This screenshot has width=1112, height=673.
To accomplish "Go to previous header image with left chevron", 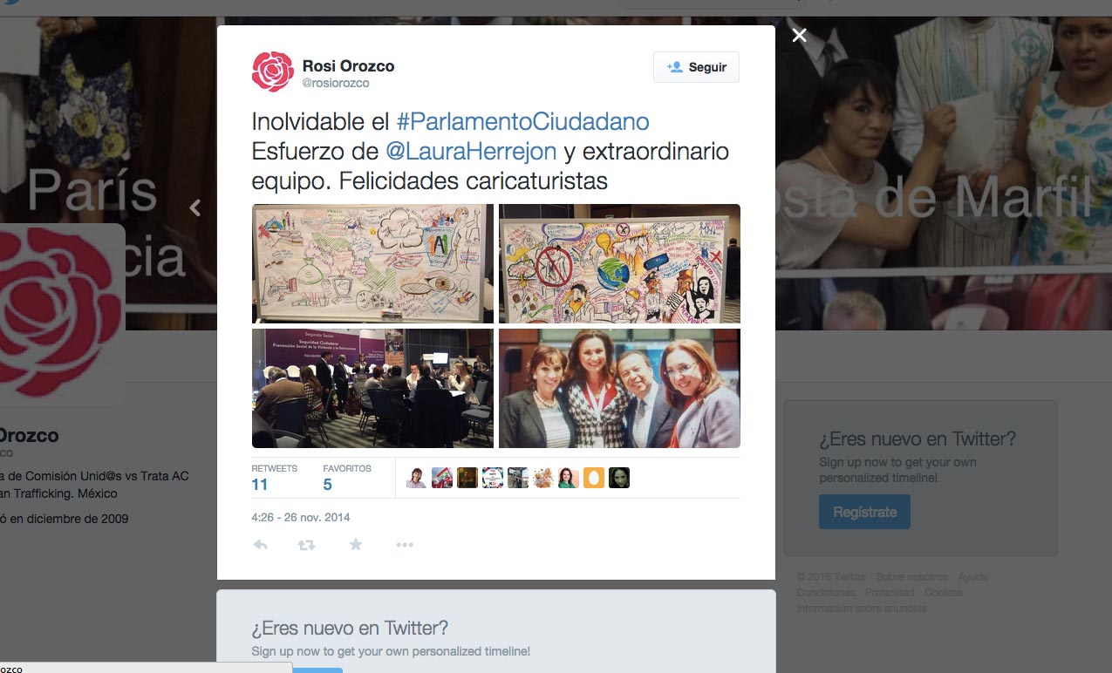I will (195, 207).
